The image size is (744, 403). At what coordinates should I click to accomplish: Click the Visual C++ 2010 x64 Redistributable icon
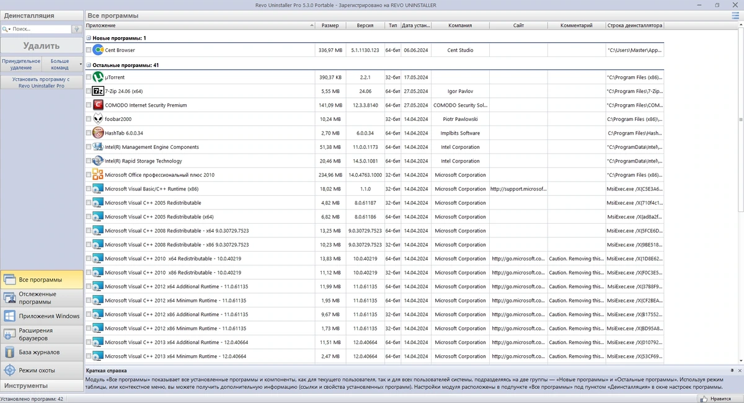pos(98,259)
